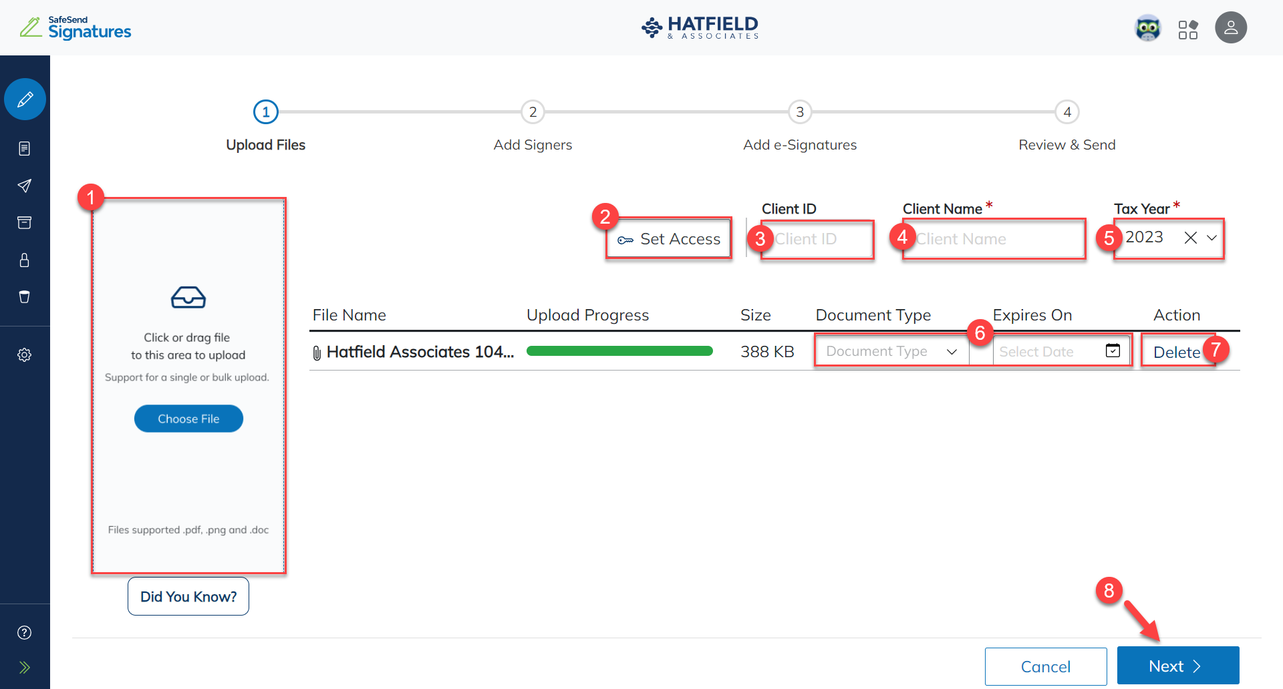Screen dimensions: 1283x689
Task: Open the recycle bin sidebar icon
Action: pos(25,296)
